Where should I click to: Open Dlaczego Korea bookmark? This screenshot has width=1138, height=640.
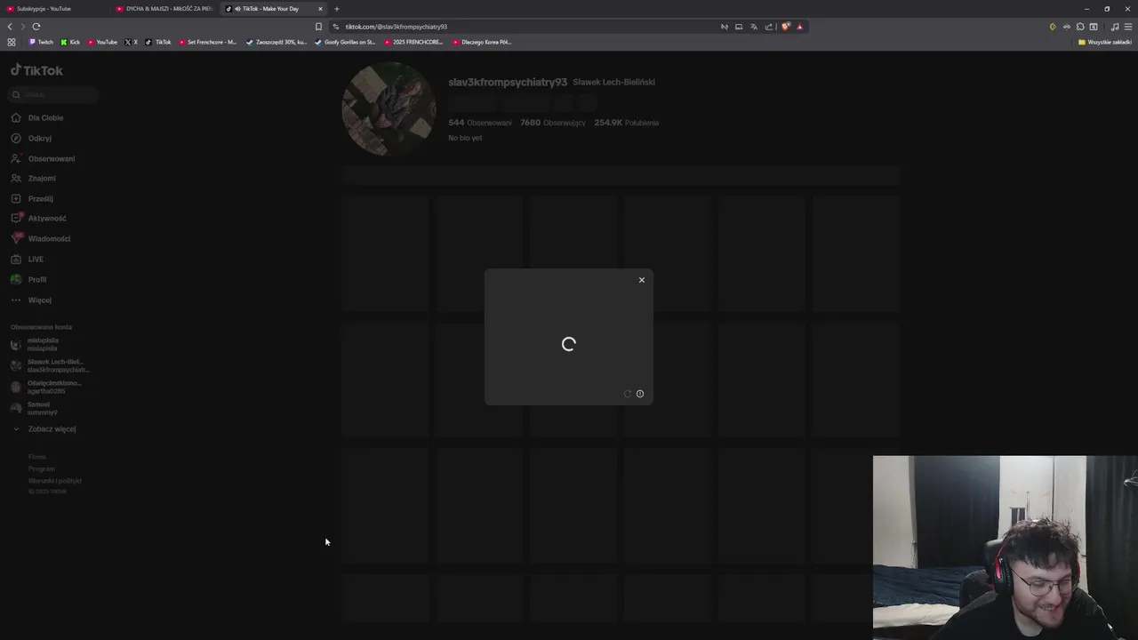click(x=482, y=42)
